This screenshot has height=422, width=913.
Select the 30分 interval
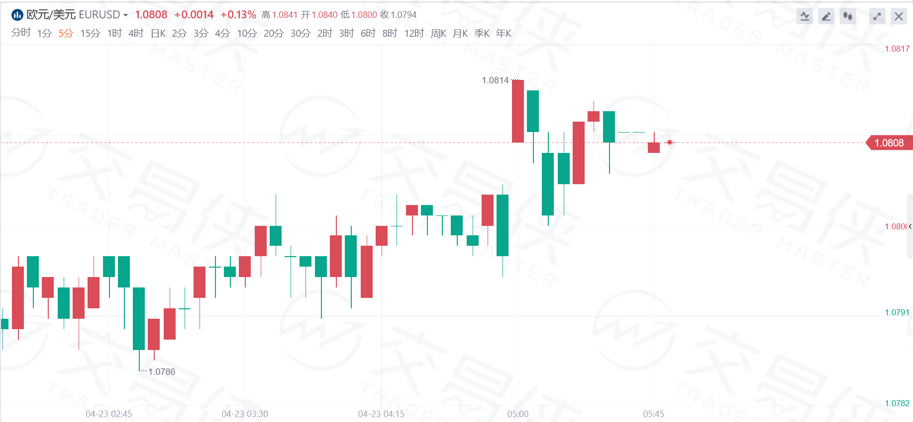[x=301, y=33]
